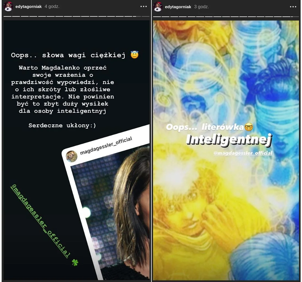Click the magdagessler_official name in the shared post
Screen dimensions: 302x282
point(106,145)
